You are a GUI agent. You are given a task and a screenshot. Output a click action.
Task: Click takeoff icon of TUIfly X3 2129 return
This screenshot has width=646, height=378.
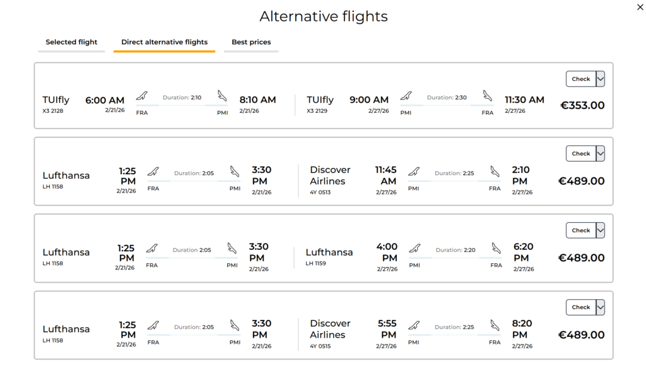(x=406, y=96)
